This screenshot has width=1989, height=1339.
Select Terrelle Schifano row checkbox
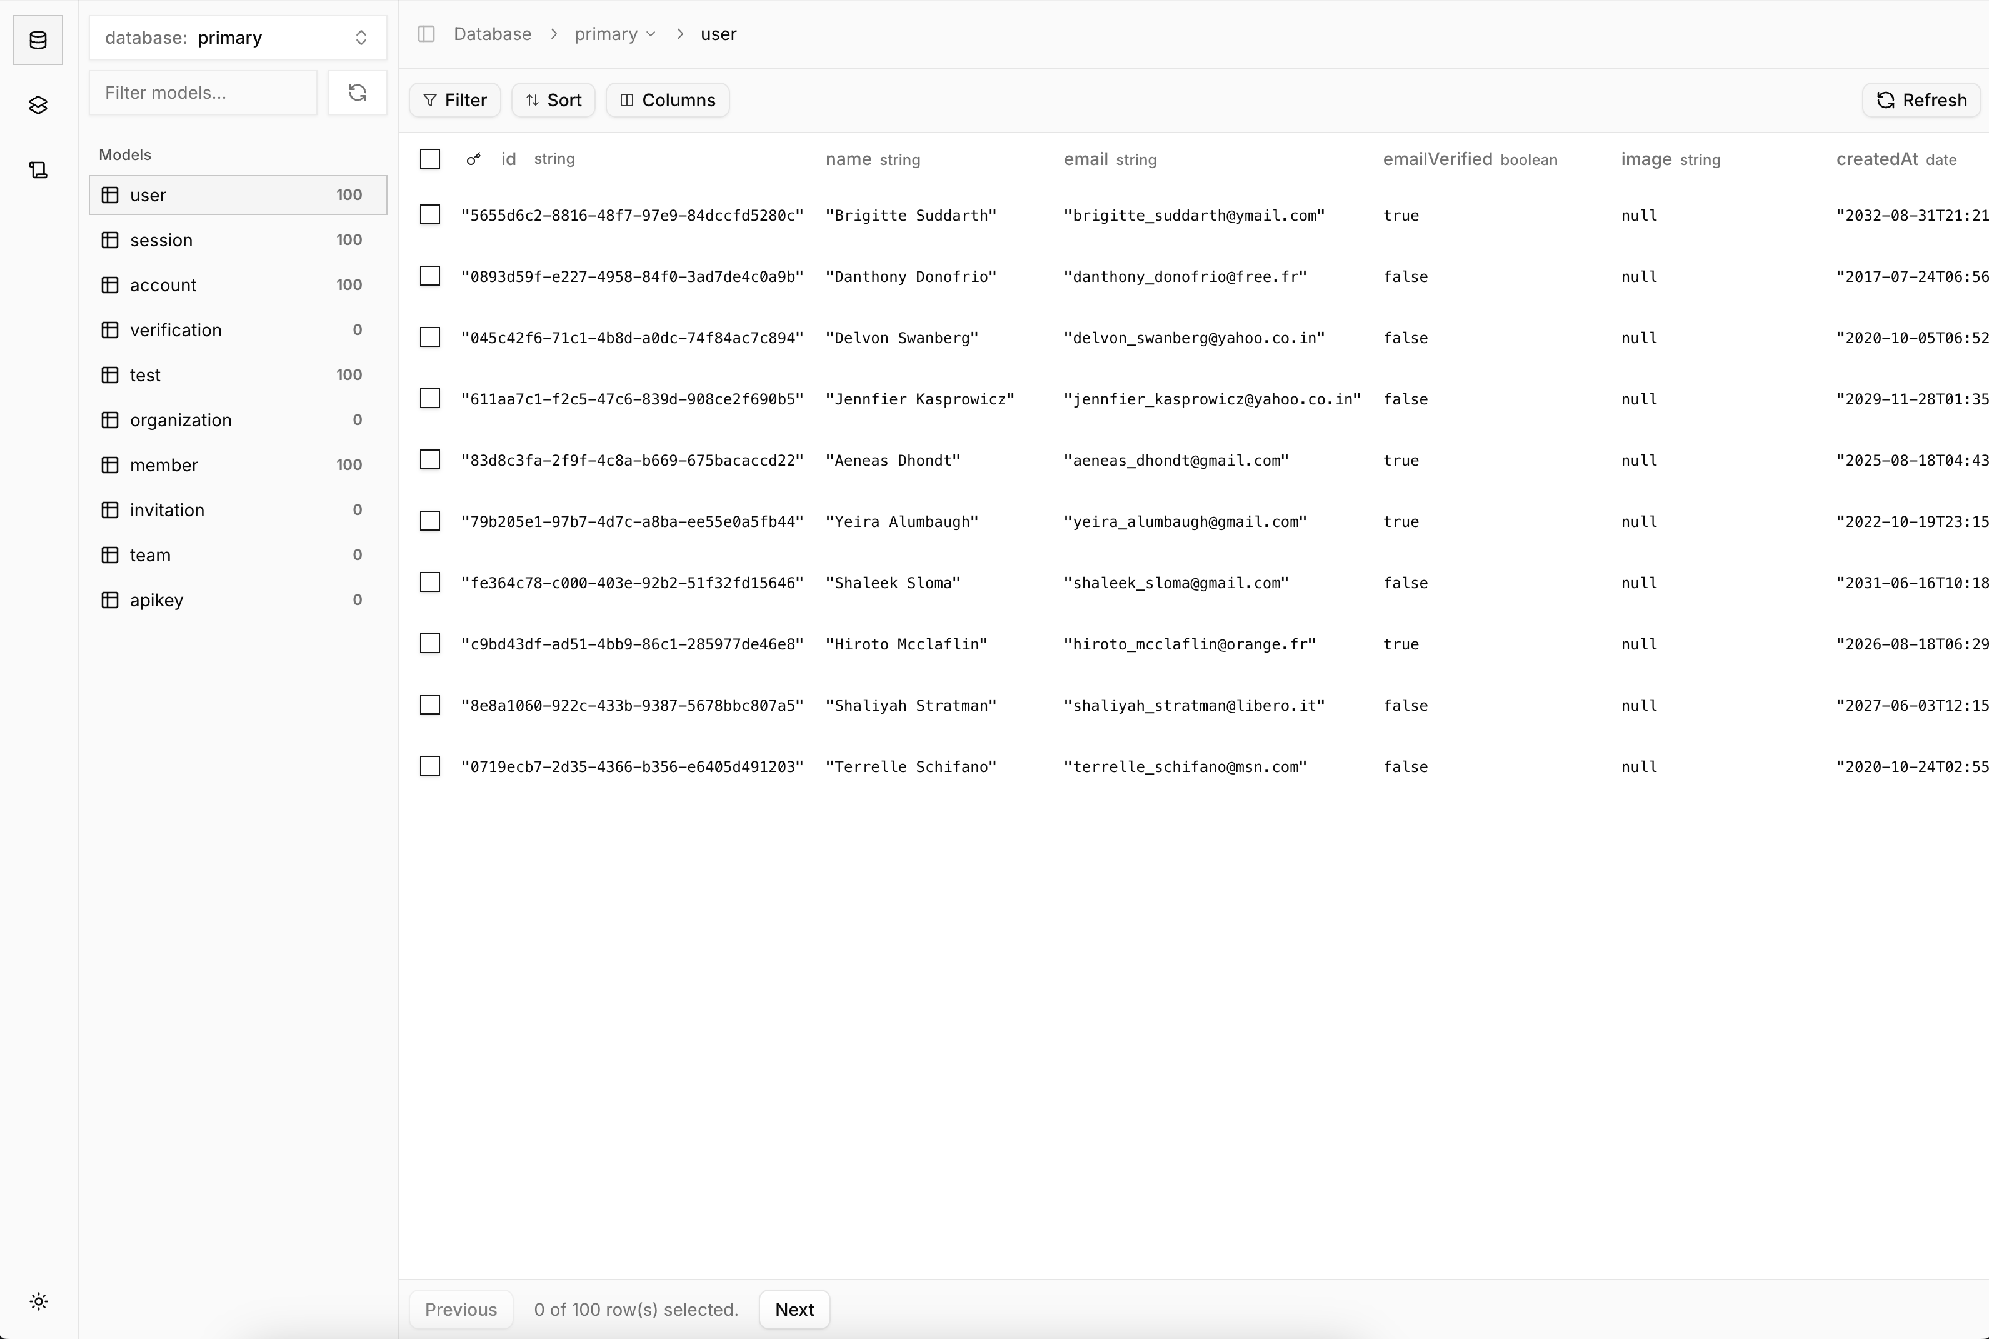[x=430, y=766]
